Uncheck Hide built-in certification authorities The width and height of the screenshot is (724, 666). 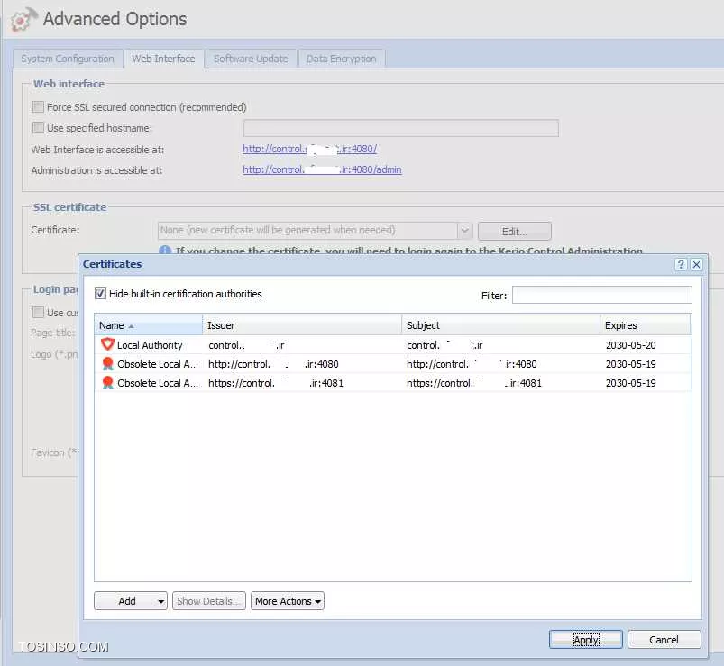click(100, 294)
